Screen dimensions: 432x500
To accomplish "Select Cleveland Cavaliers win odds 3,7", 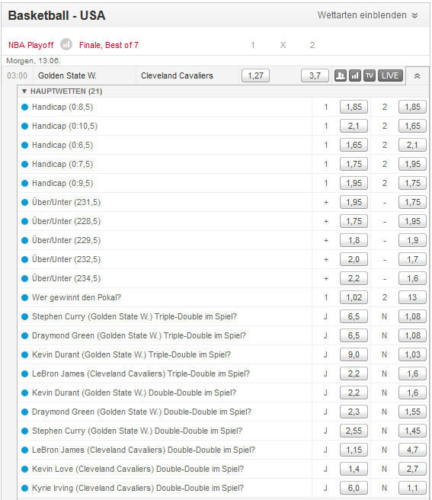I will coord(315,76).
